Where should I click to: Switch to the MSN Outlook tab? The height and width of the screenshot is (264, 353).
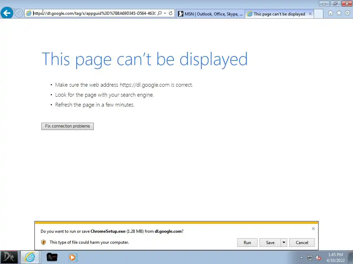click(x=210, y=14)
